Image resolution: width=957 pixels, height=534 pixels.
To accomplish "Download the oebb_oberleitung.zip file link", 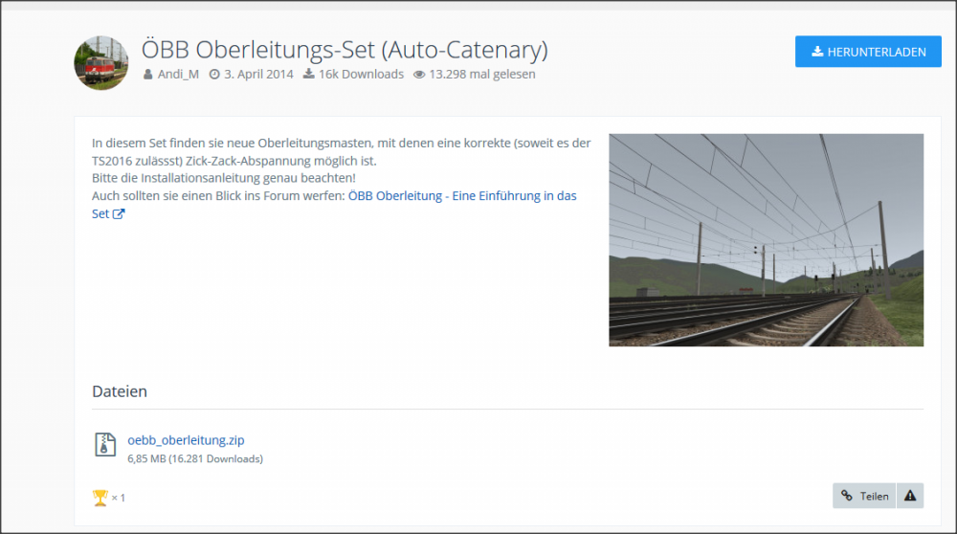I will 186,440.
